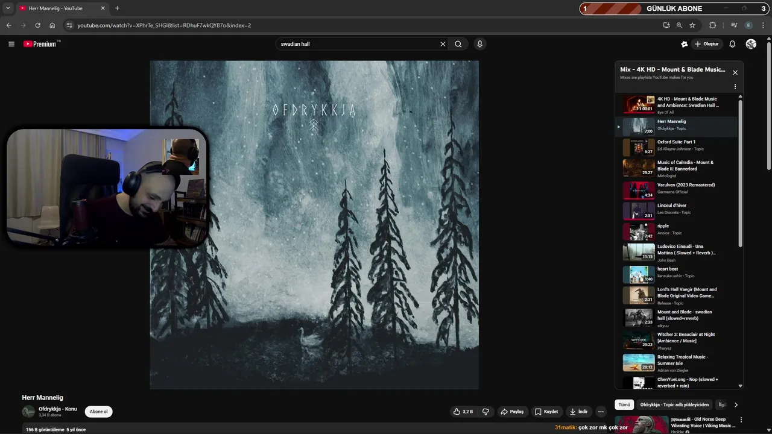Bookmark this page with star

coord(692,25)
